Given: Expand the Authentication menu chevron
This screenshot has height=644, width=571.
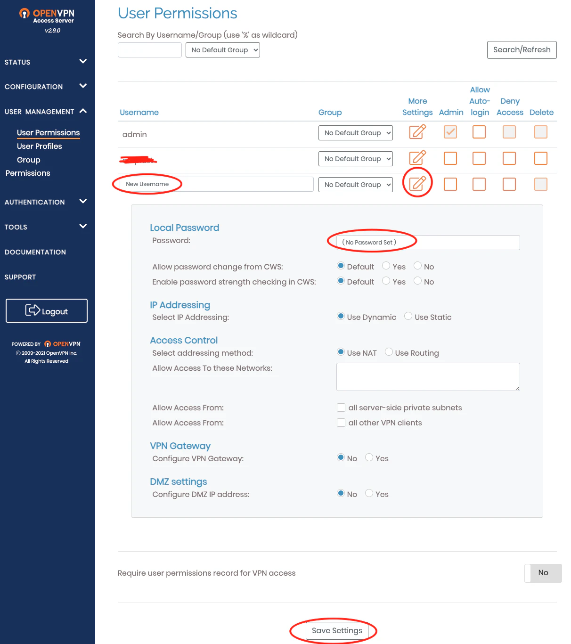Looking at the screenshot, I should click(x=83, y=201).
